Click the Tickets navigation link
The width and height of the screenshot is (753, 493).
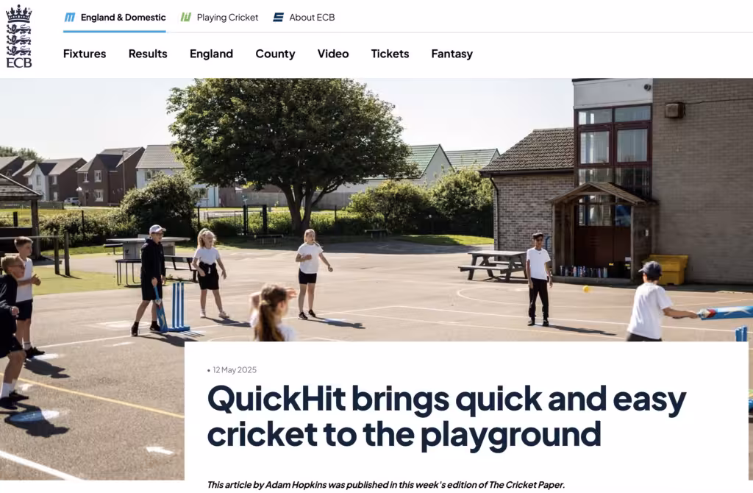tap(390, 54)
